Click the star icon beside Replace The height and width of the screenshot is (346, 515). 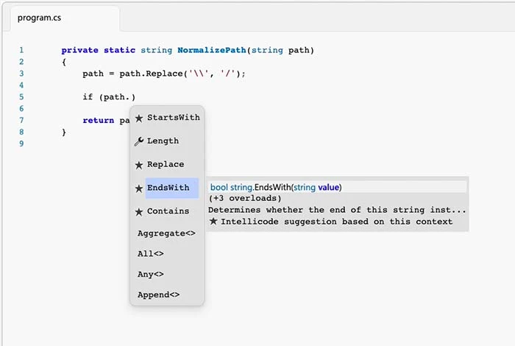coord(139,165)
